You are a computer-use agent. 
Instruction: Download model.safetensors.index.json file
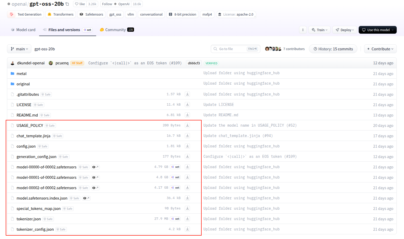[187, 198]
